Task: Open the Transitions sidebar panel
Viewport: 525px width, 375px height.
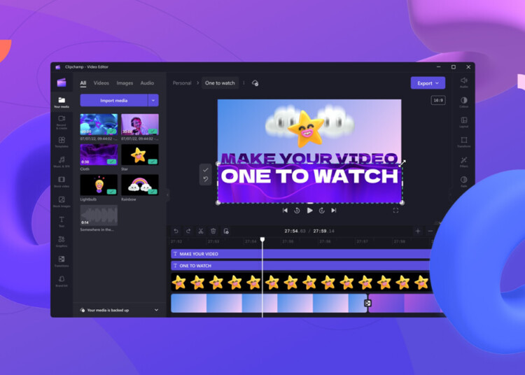Action: (x=62, y=261)
